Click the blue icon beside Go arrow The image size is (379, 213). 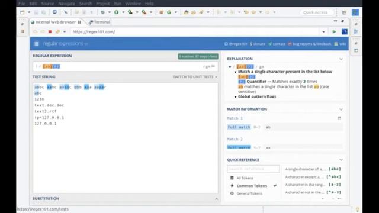tap(345, 31)
